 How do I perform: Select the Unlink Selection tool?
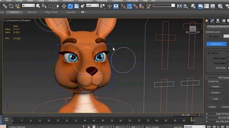[x=11, y=6]
